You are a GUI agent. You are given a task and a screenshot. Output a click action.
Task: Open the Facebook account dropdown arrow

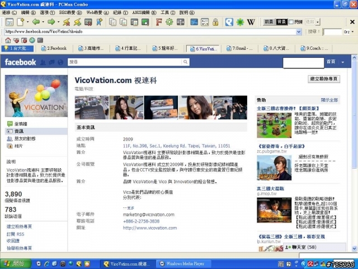coord(343,62)
